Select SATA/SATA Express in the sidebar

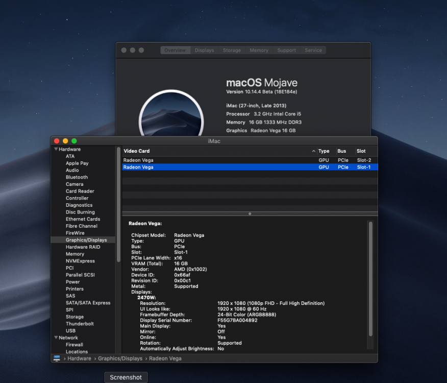(x=88, y=303)
